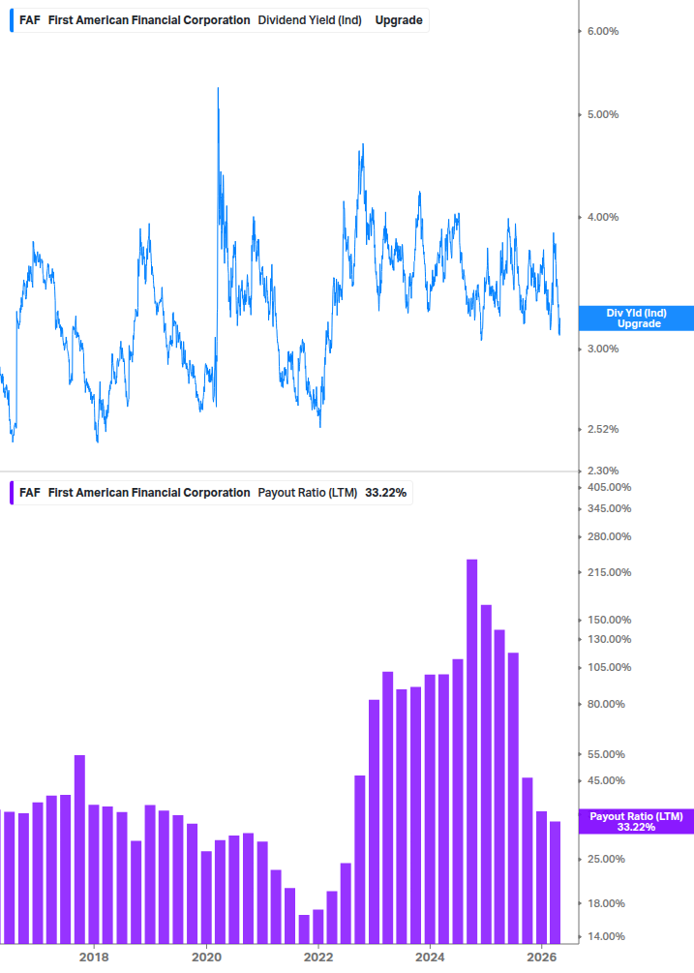Click the blue color bar in Dividend Yield legend
This screenshot has width=694, height=973.
(x=12, y=20)
